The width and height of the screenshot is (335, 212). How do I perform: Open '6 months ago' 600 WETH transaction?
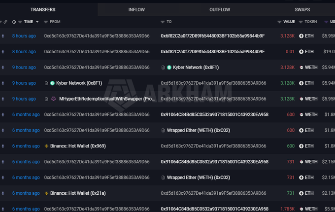click(26, 114)
